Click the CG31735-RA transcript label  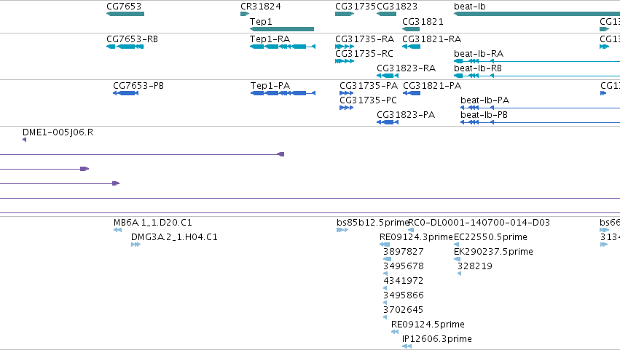point(364,39)
